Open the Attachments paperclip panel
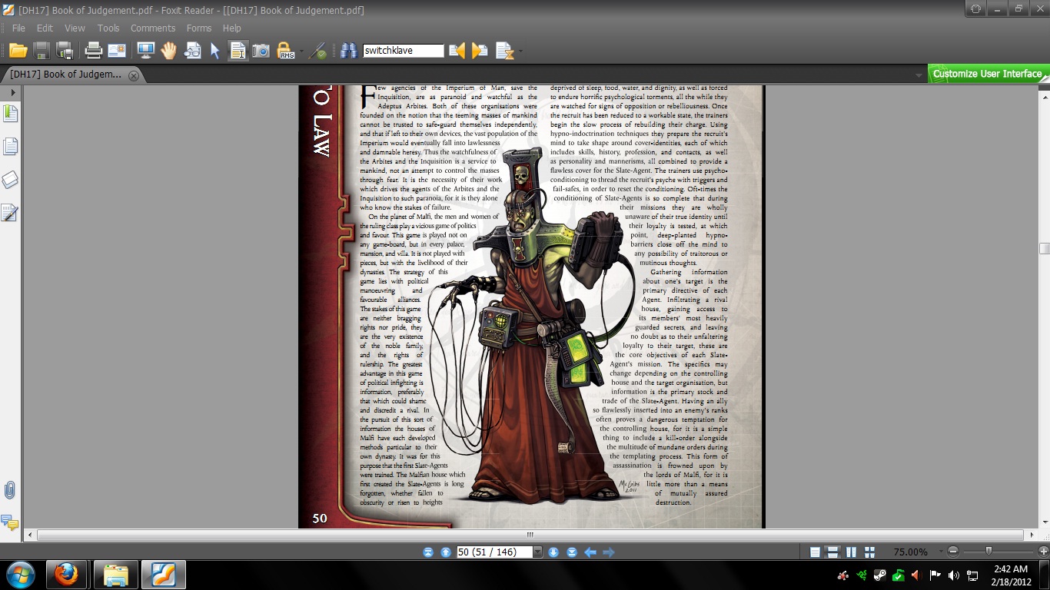 point(10,490)
